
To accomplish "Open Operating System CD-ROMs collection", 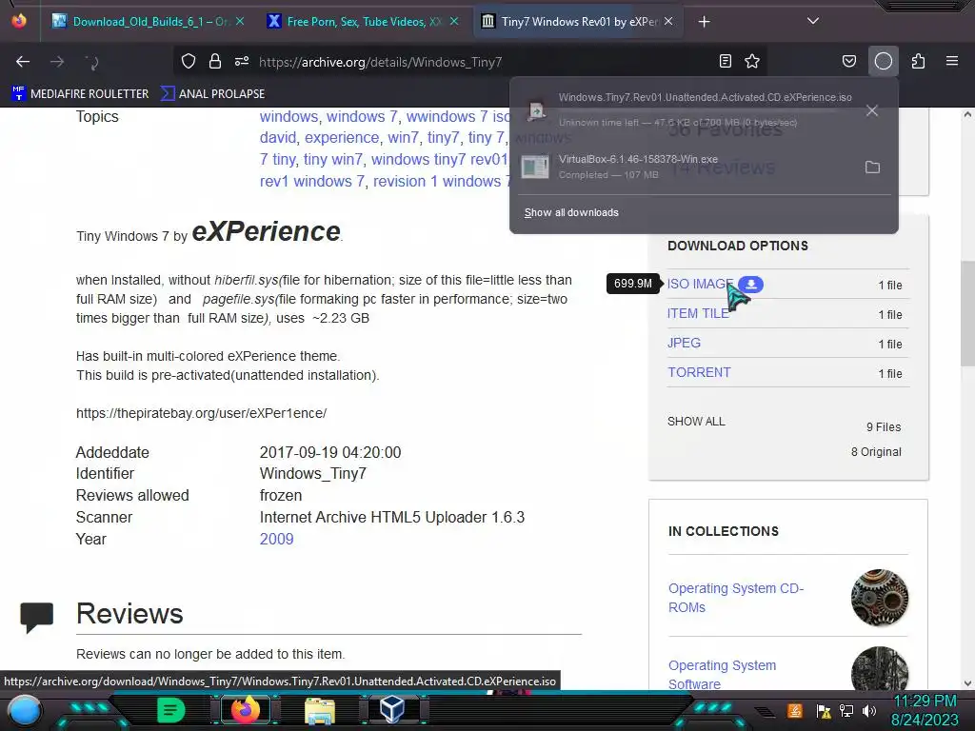I will point(736,598).
